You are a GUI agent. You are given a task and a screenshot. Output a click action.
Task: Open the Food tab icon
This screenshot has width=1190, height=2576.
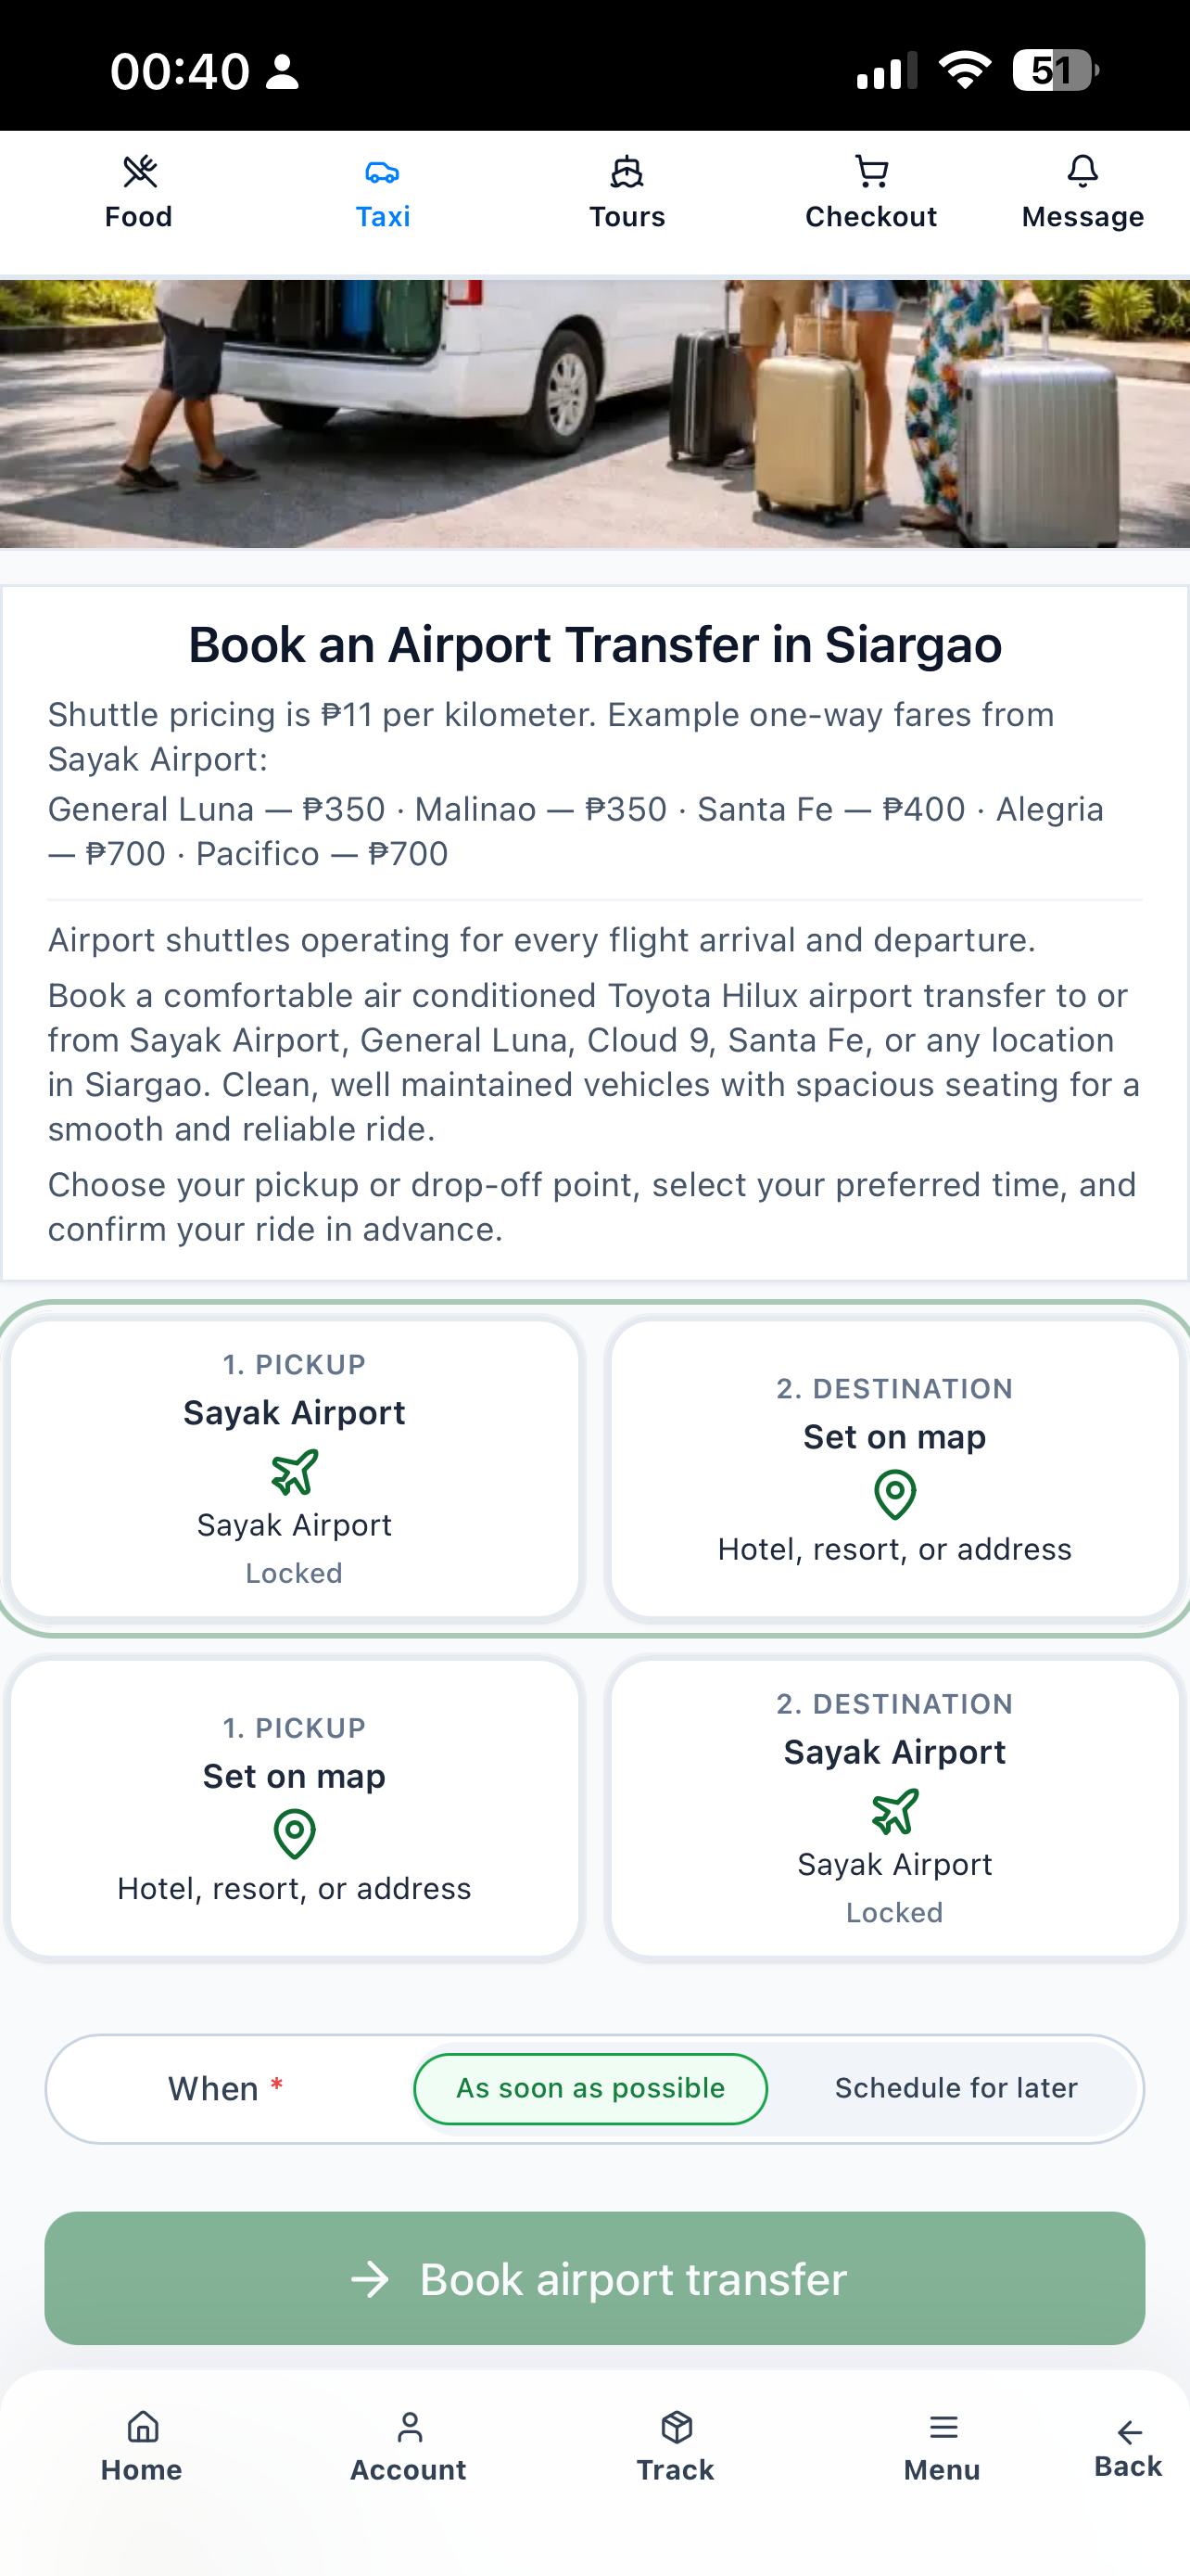(x=139, y=172)
